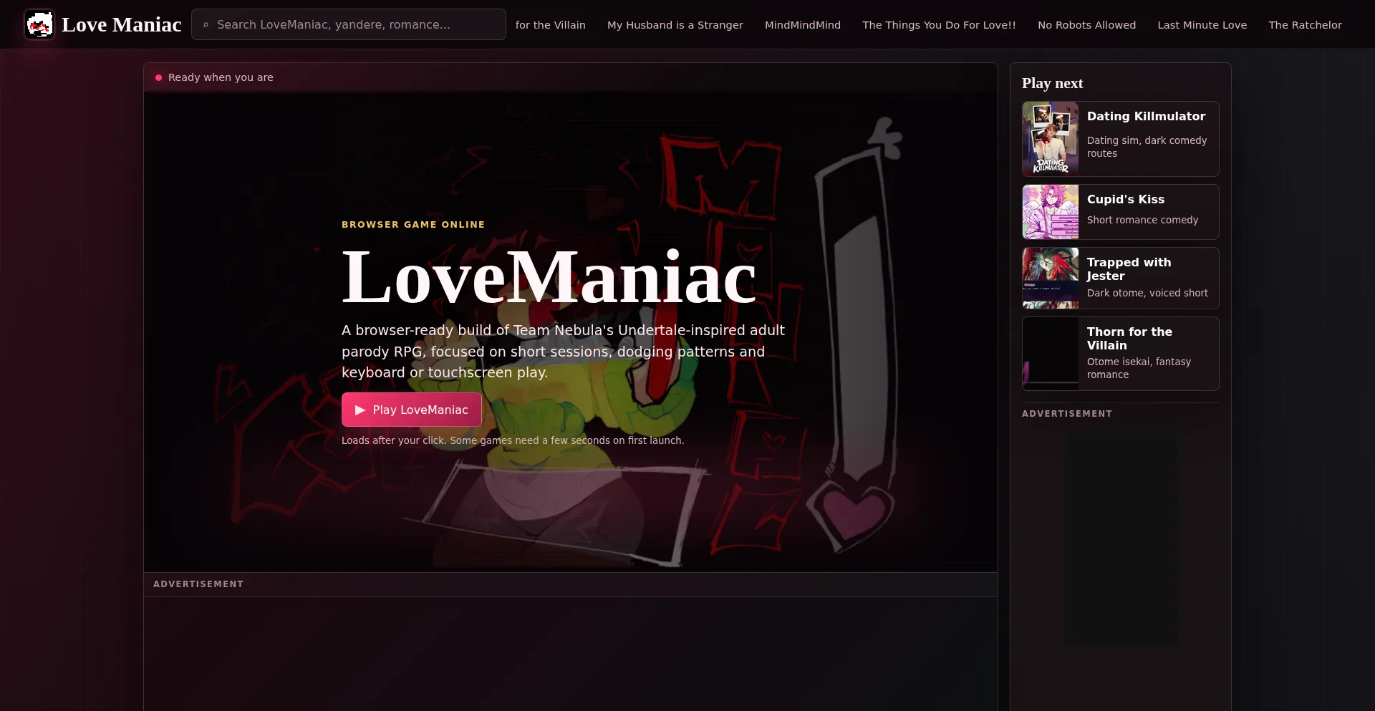
Task: Open Dating Killmulator thumbnail image
Action: (x=1051, y=139)
